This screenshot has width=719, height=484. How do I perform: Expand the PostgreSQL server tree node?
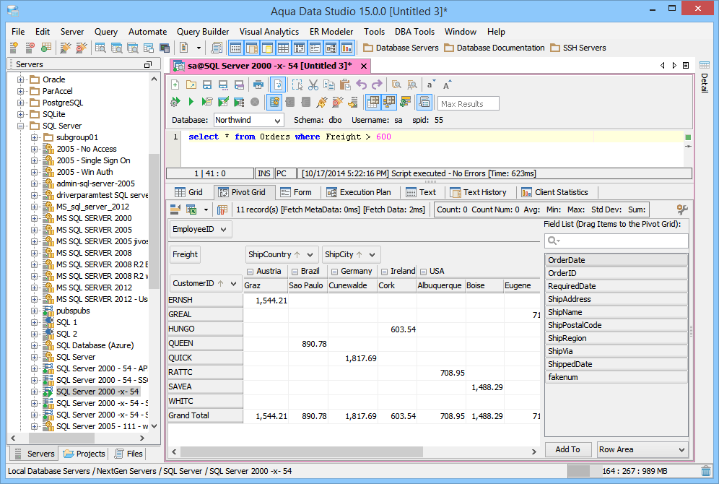tap(22, 103)
